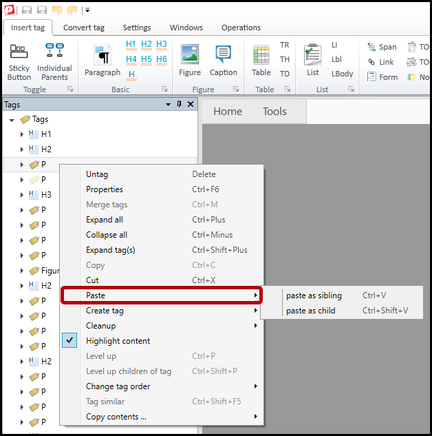Open the Create tag submenu
Image resolution: width=432 pixels, height=436 pixels.
(x=162, y=311)
